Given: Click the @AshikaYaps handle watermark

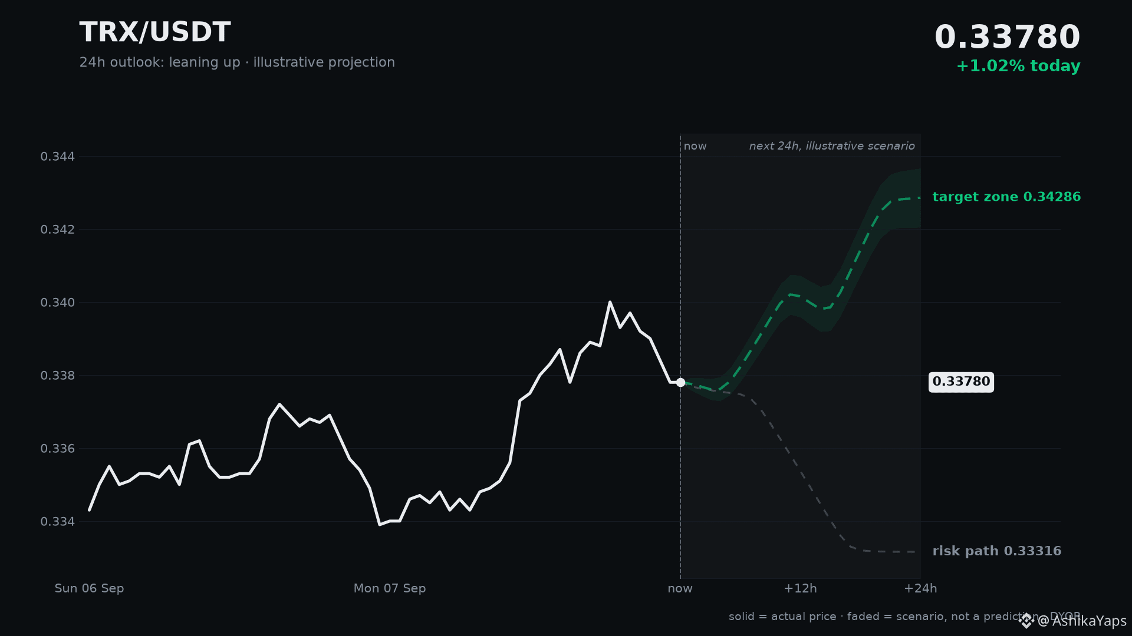Looking at the screenshot, I should tap(1081, 621).
